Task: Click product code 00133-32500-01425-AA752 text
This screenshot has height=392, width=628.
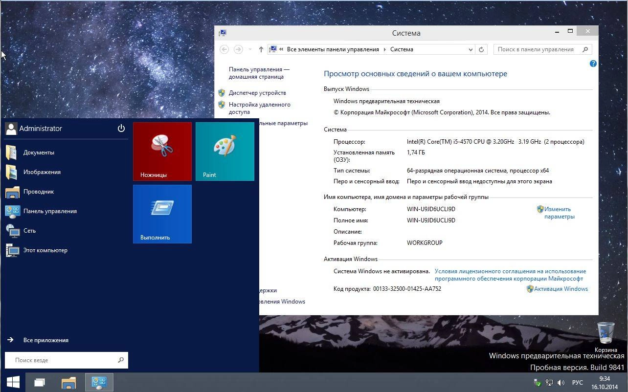Action: point(407,289)
